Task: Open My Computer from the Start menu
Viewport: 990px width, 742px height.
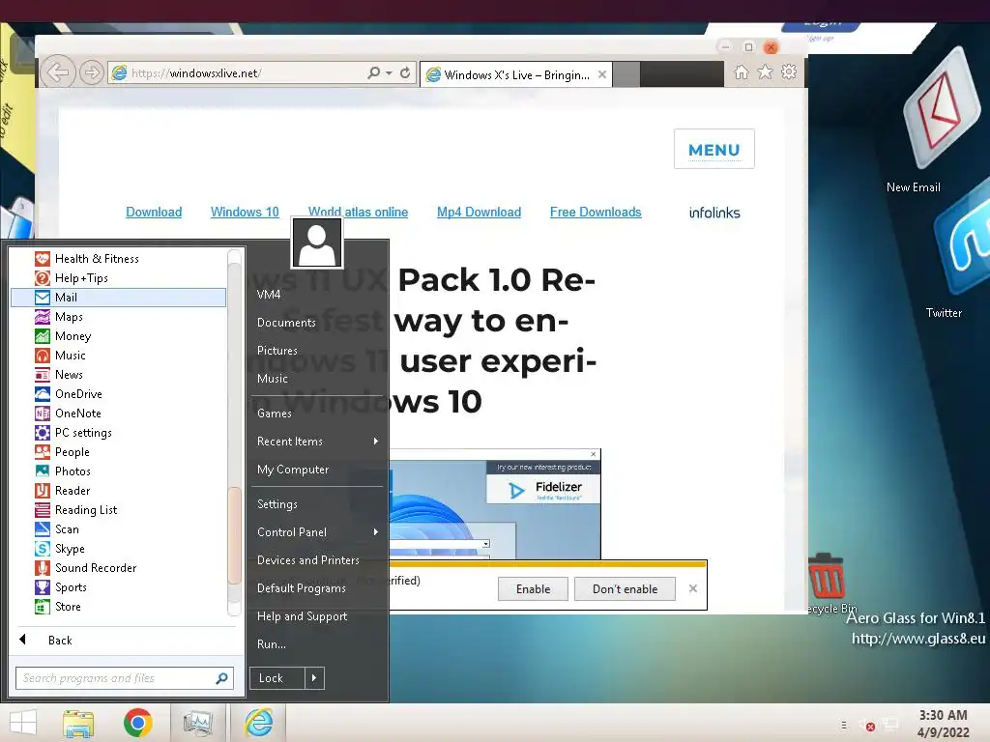Action: 293,470
